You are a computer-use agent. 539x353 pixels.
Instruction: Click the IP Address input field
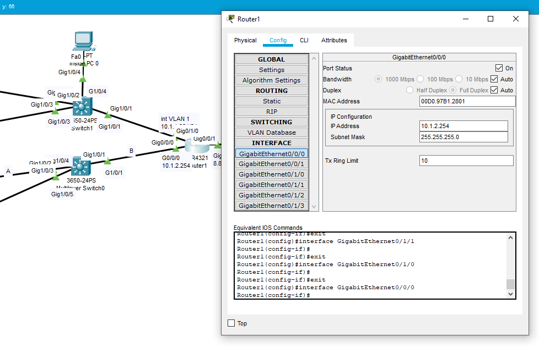coord(463,126)
